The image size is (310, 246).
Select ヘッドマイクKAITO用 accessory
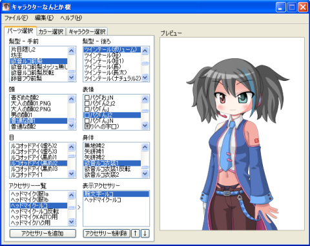39,217
